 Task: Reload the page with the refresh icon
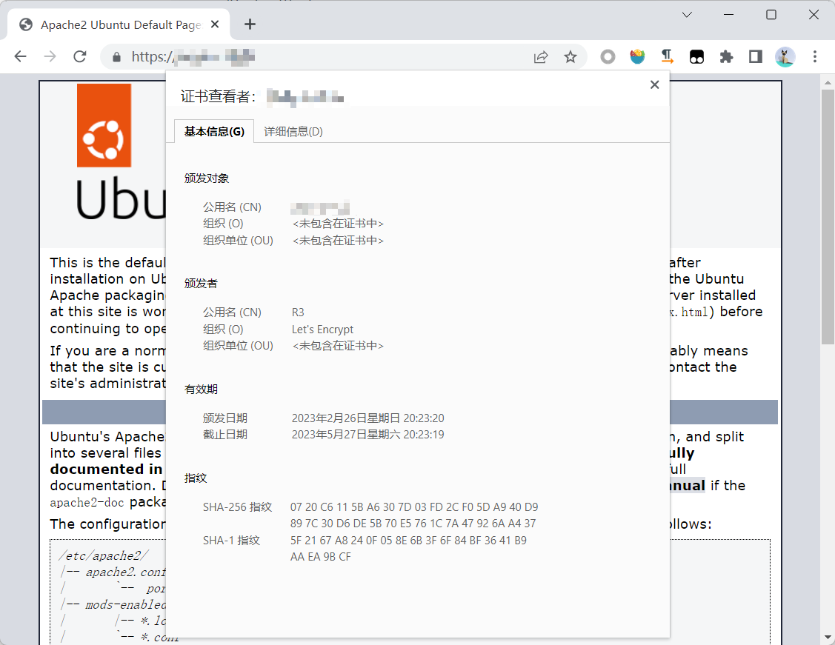click(x=80, y=56)
